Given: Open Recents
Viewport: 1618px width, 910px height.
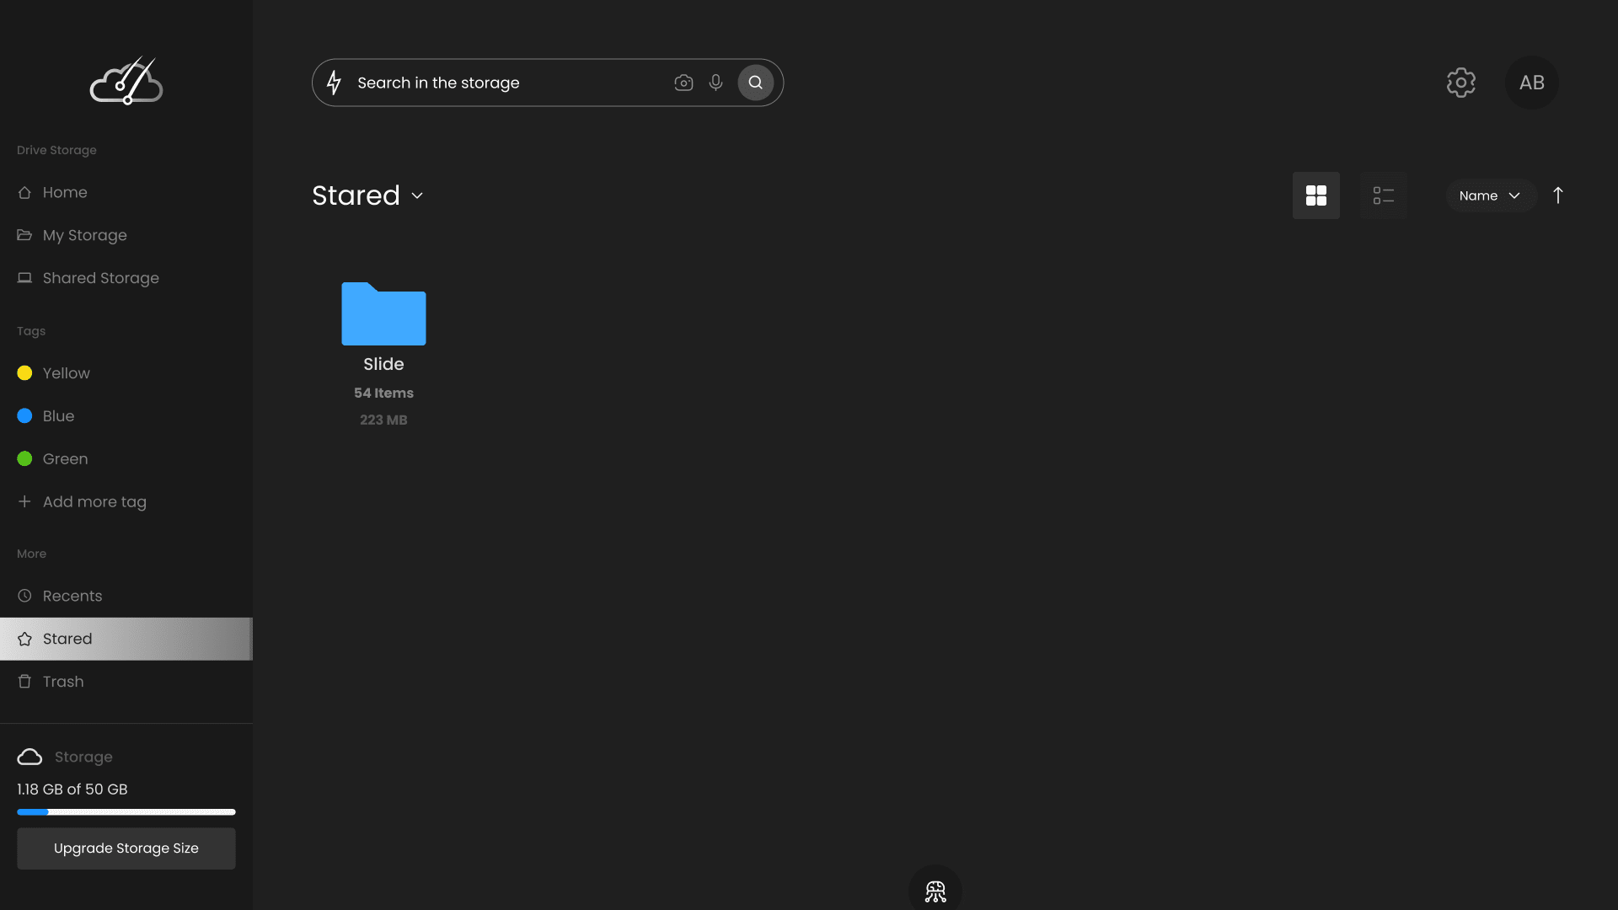Looking at the screenshot, I should point(126,596).
